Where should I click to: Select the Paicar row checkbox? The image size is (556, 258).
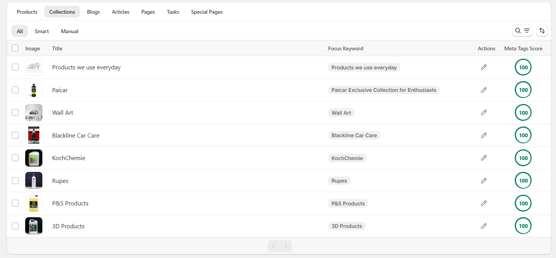coord(15,90)
